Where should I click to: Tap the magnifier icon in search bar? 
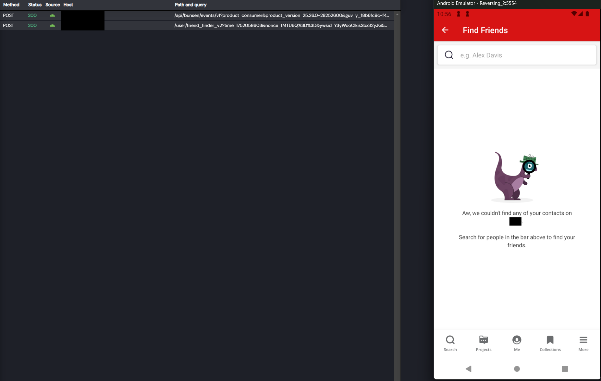click(x=449, y=55)
